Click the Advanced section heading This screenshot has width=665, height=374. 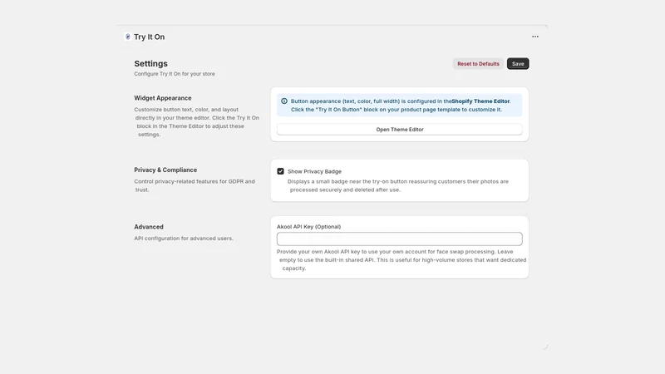pyautogui.click(x=149, y=227)
